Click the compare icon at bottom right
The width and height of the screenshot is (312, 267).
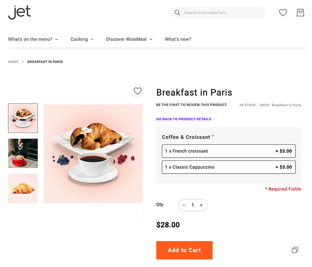click(x=295, y=250)
